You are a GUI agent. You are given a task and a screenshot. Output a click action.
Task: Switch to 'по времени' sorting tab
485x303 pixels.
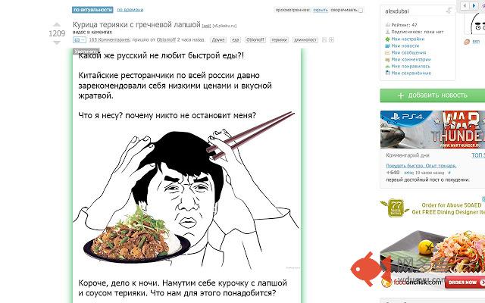click(130, 10)
